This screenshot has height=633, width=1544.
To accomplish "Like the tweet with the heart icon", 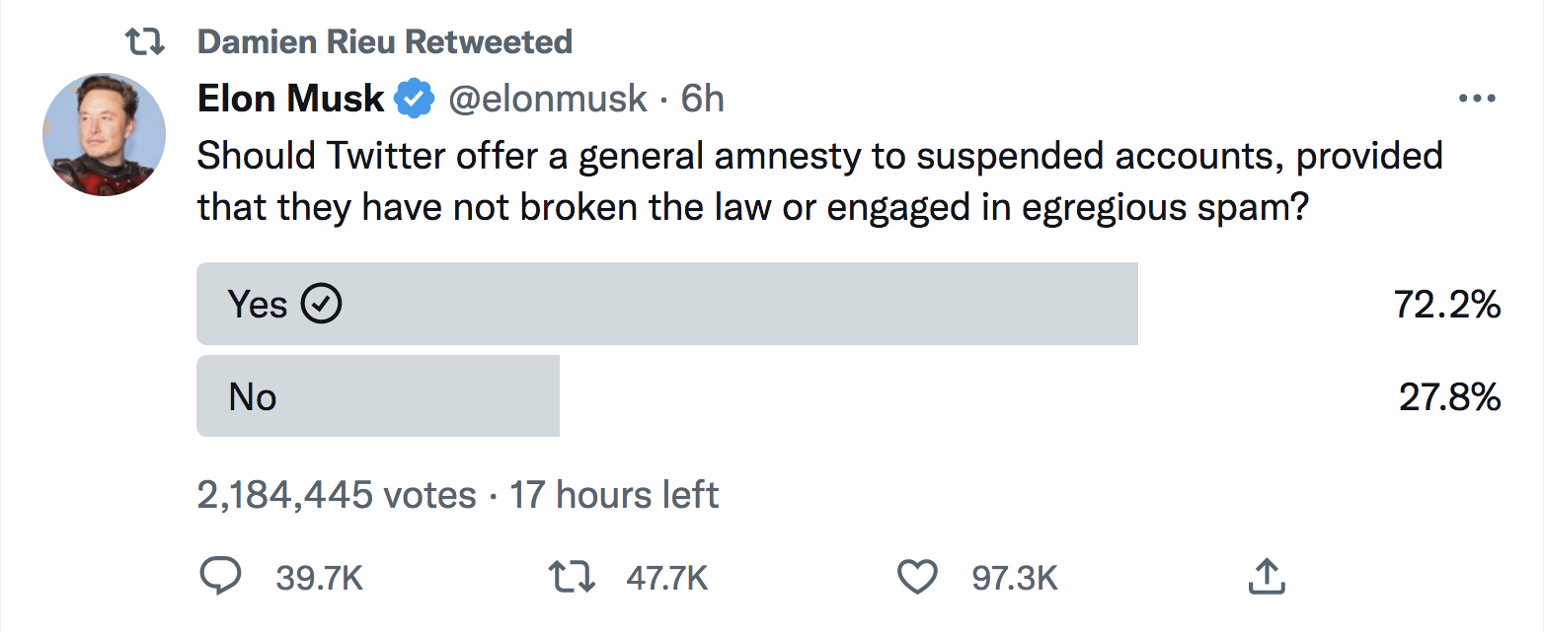I will coord(918,578).
